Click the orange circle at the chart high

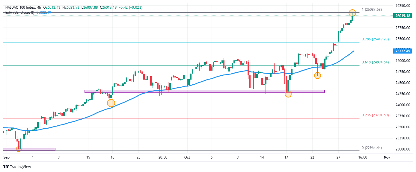pos(352,13)
